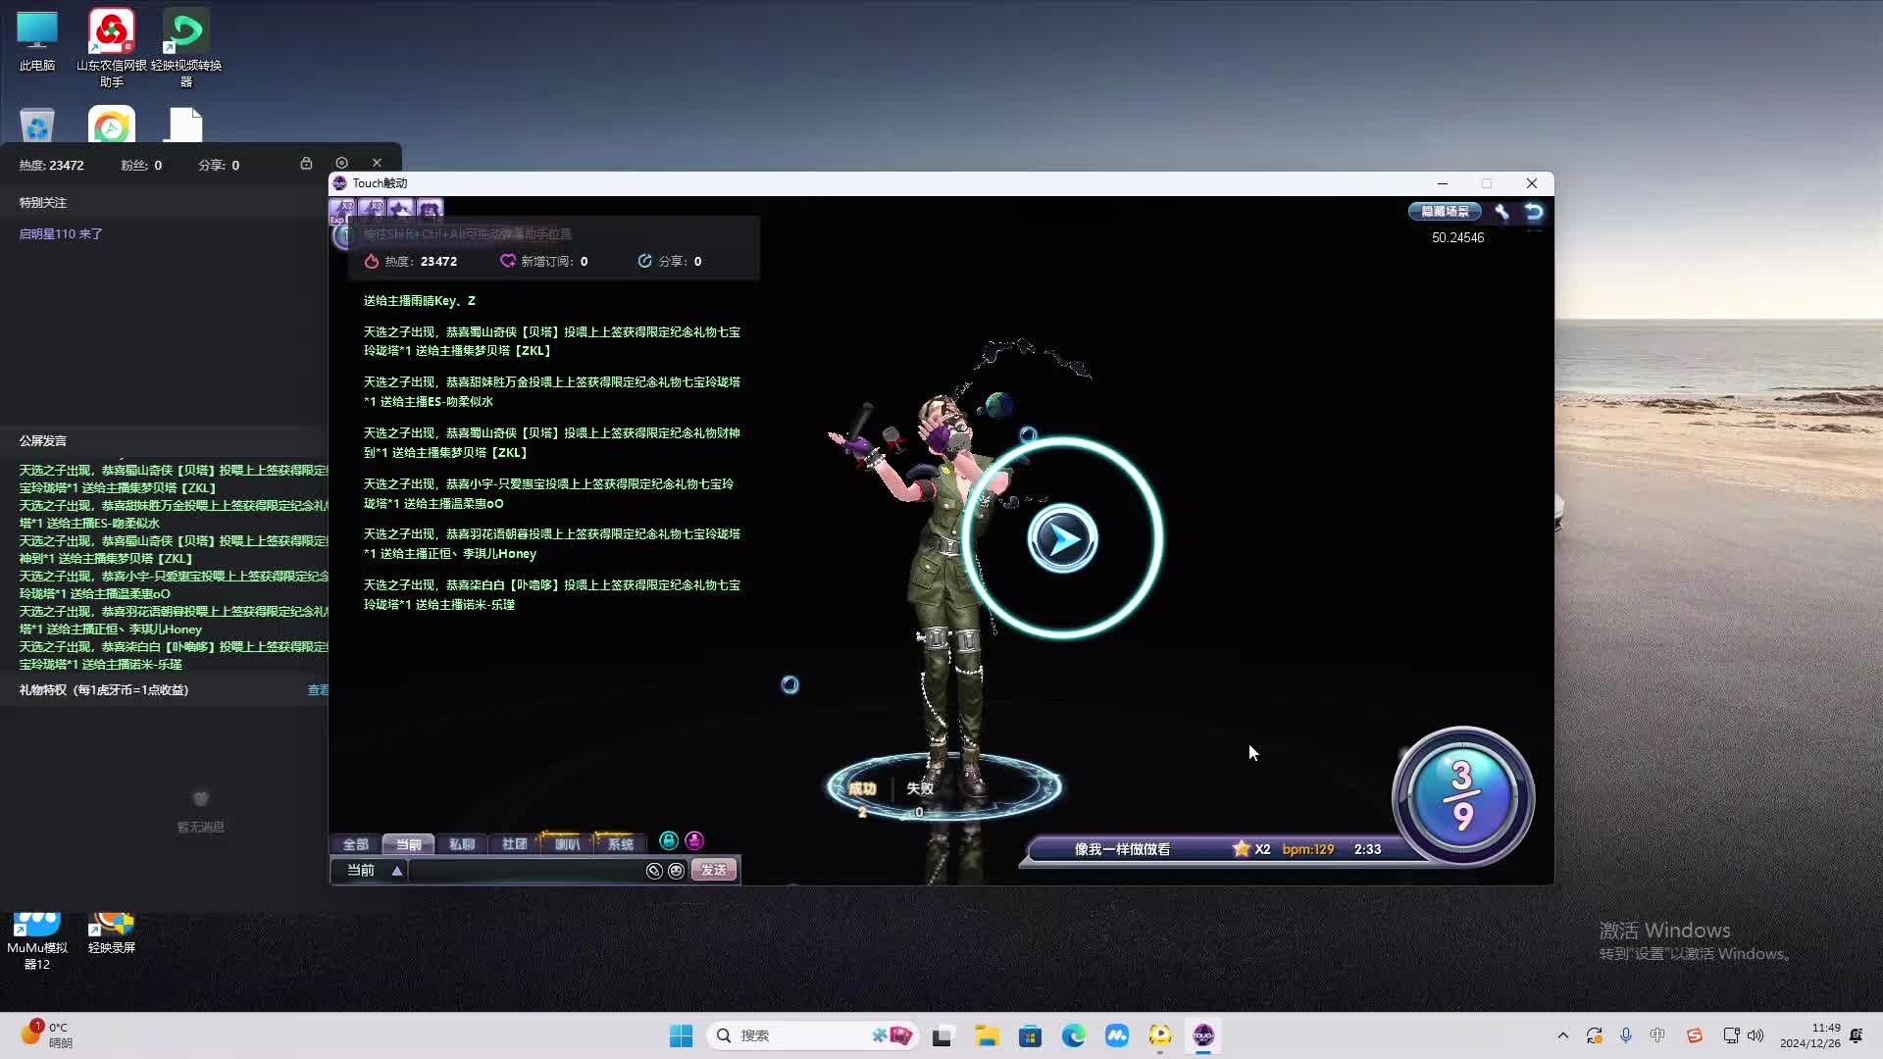Click the blue return arrow icon
This screenshot has height=1059, width=1883.
pos(1534,212)
